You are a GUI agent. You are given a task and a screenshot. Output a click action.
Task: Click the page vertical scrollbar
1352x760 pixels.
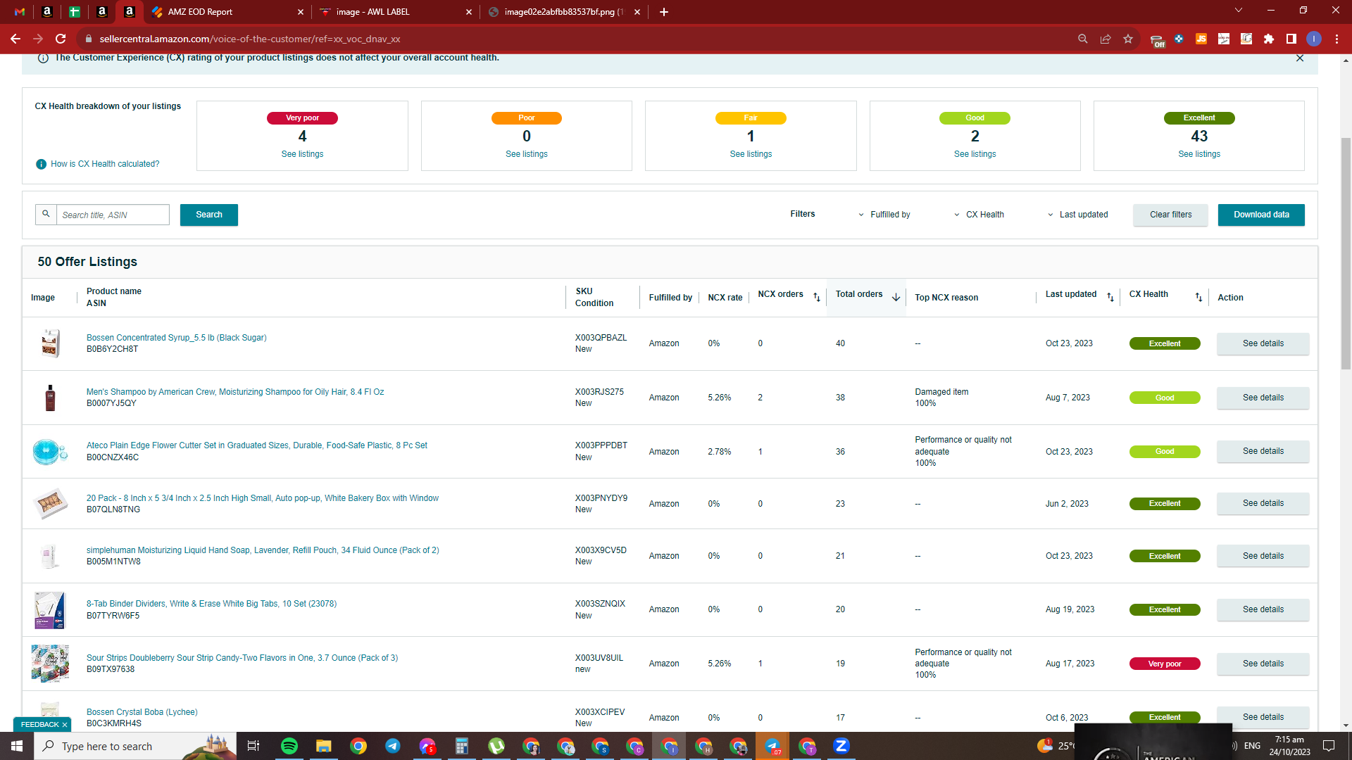pyautogui.click(x=1346, y=253)
